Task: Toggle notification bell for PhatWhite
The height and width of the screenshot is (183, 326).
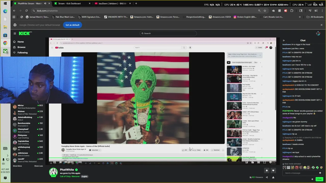Action: [267, 171]
